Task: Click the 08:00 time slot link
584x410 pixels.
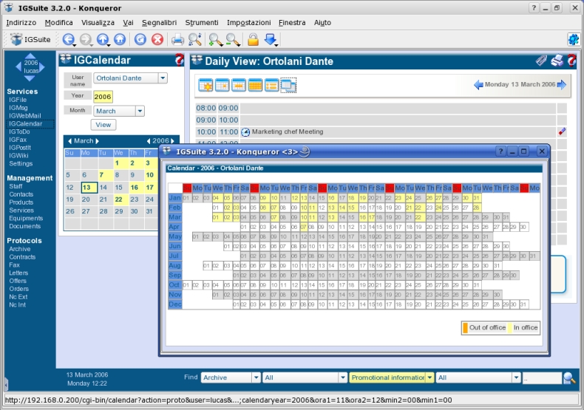Action: 206,109
